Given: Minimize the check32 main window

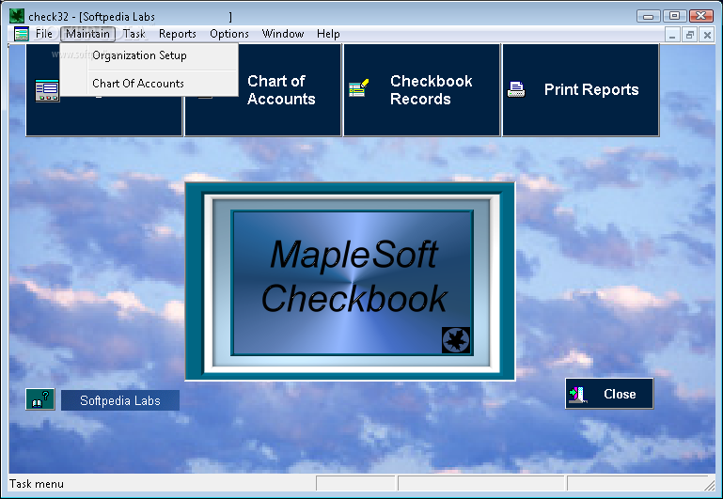Looking at the screenshot, I should pos(649,16).
